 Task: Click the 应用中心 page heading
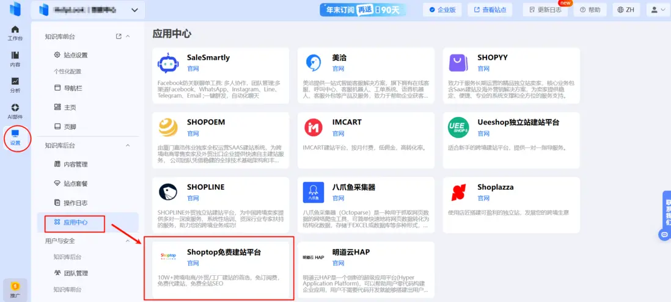pos(172,34)
